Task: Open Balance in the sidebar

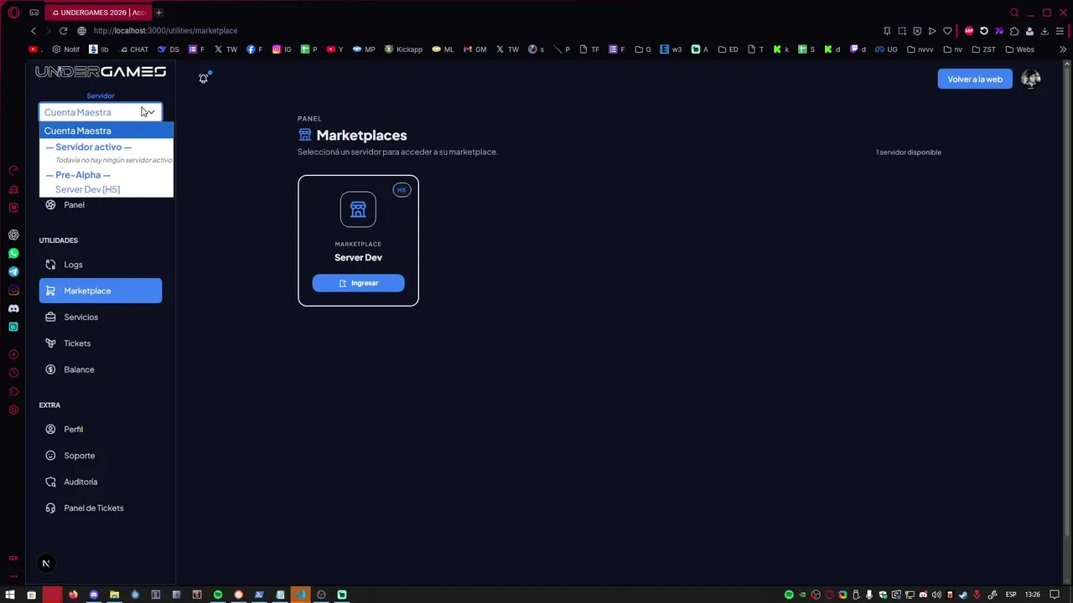Action: click(x=101, y=369)
